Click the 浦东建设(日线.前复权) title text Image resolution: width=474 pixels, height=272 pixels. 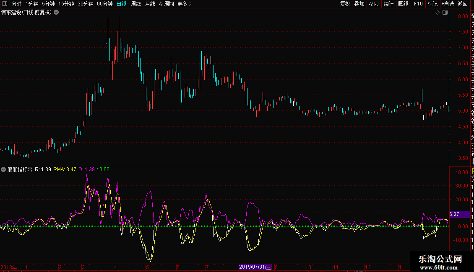coord(26,13)
